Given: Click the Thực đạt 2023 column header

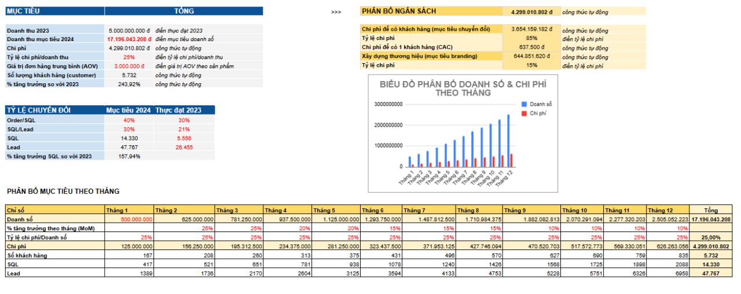Looking at the screenshot, I should coord(184,110).
